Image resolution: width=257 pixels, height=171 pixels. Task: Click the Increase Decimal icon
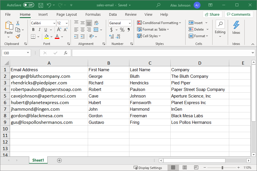[111, 36]
